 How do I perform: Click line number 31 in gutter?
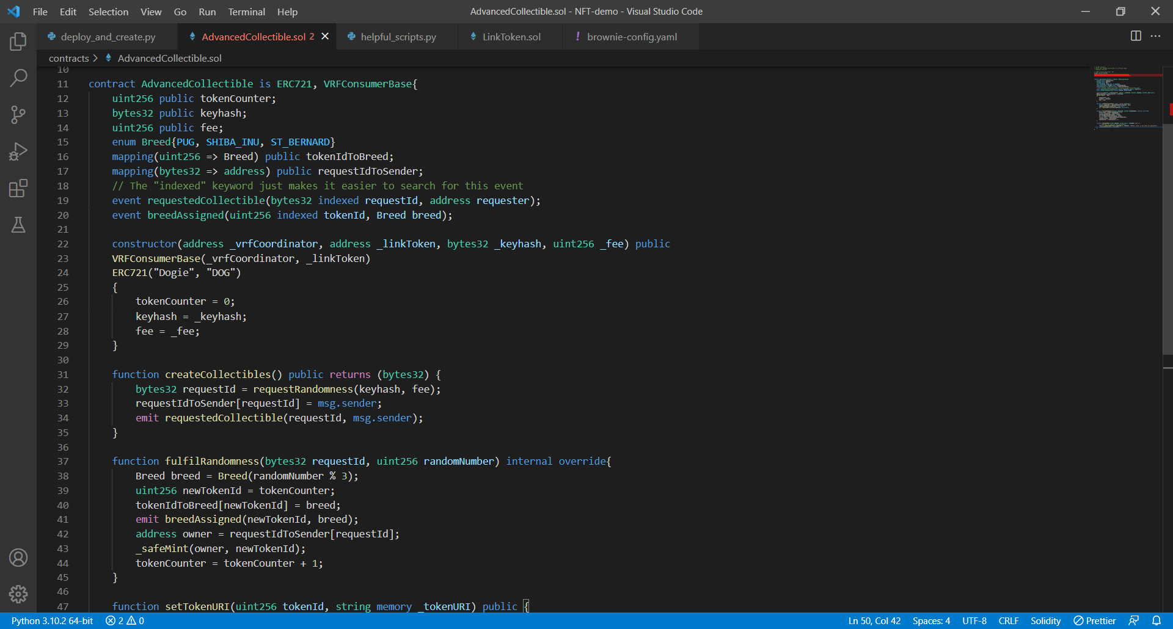[63, 374]
